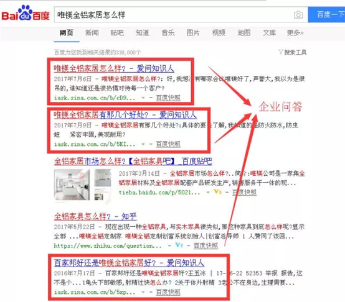
Task: Click the camera image search icon
Action: (x=298, y=15)
